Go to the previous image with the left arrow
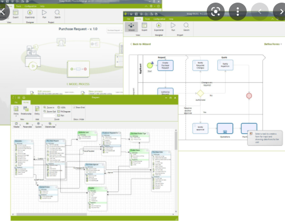The width and height of the screenshot is (285, 221). 260,12
